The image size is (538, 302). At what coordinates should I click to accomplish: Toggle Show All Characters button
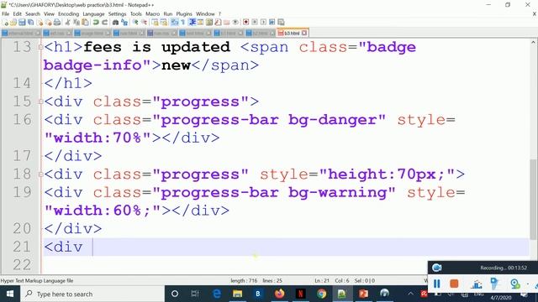click(x=183, y=23)
